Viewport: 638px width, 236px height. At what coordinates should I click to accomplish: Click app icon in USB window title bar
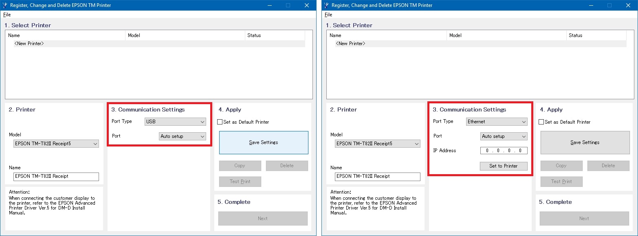coord(6,5)
